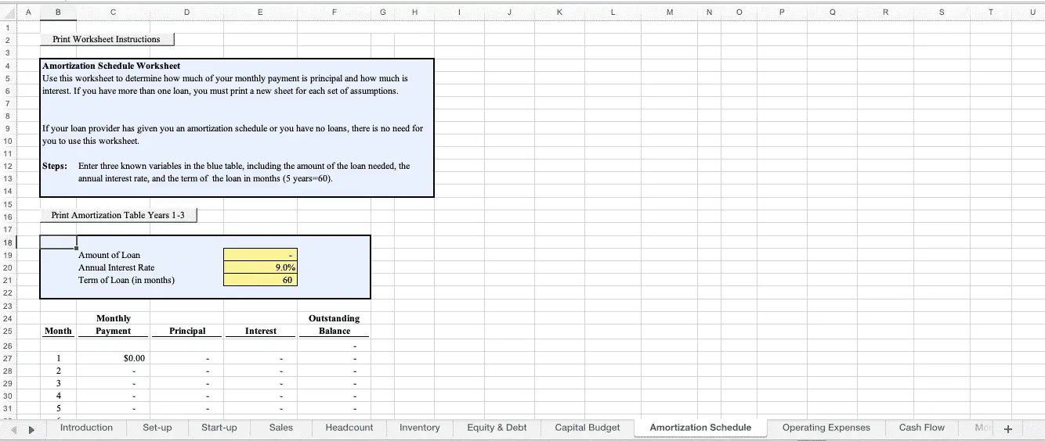Open the Set-up sheet tab
This screenshot has width=1045, height=441.
click(157, 428)
